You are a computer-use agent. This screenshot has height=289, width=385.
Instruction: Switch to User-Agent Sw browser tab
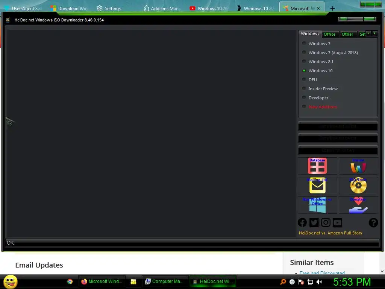pyautogui.click(x=24, y=8)
